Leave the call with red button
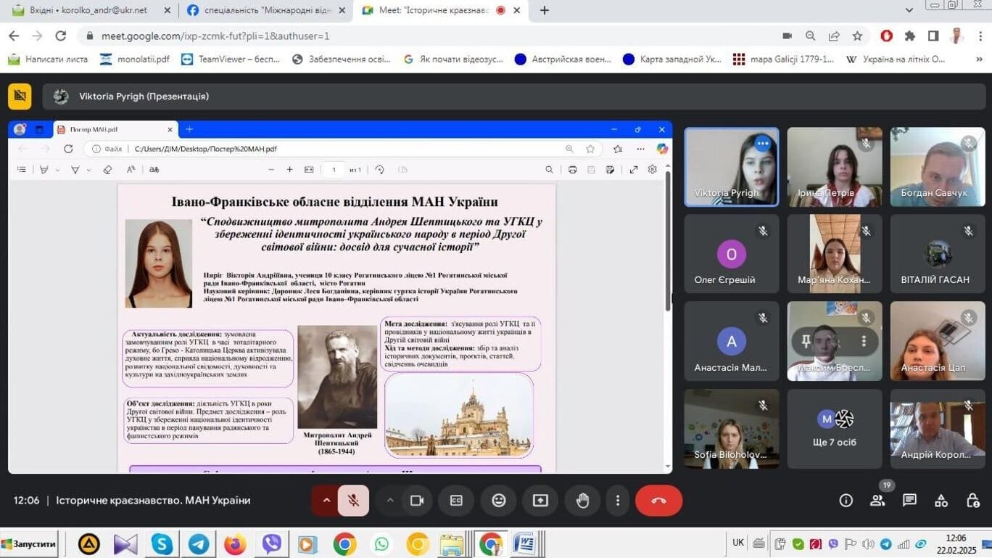The width and height of the screenshot is (992, 558). point(658,501)
